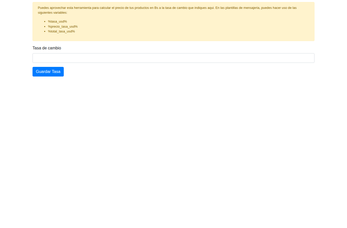
Task: Select the %total_tasa_usd% variable text
Action: point(61,31)
